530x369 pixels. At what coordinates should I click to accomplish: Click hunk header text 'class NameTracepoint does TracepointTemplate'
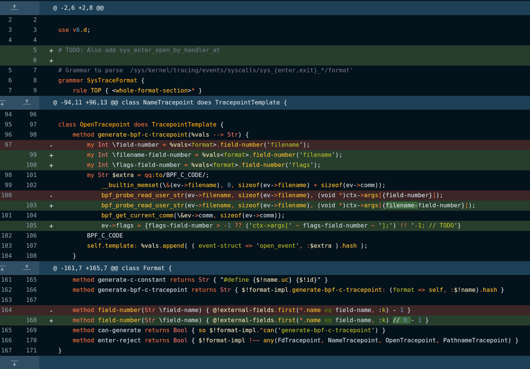pos(200,102)
